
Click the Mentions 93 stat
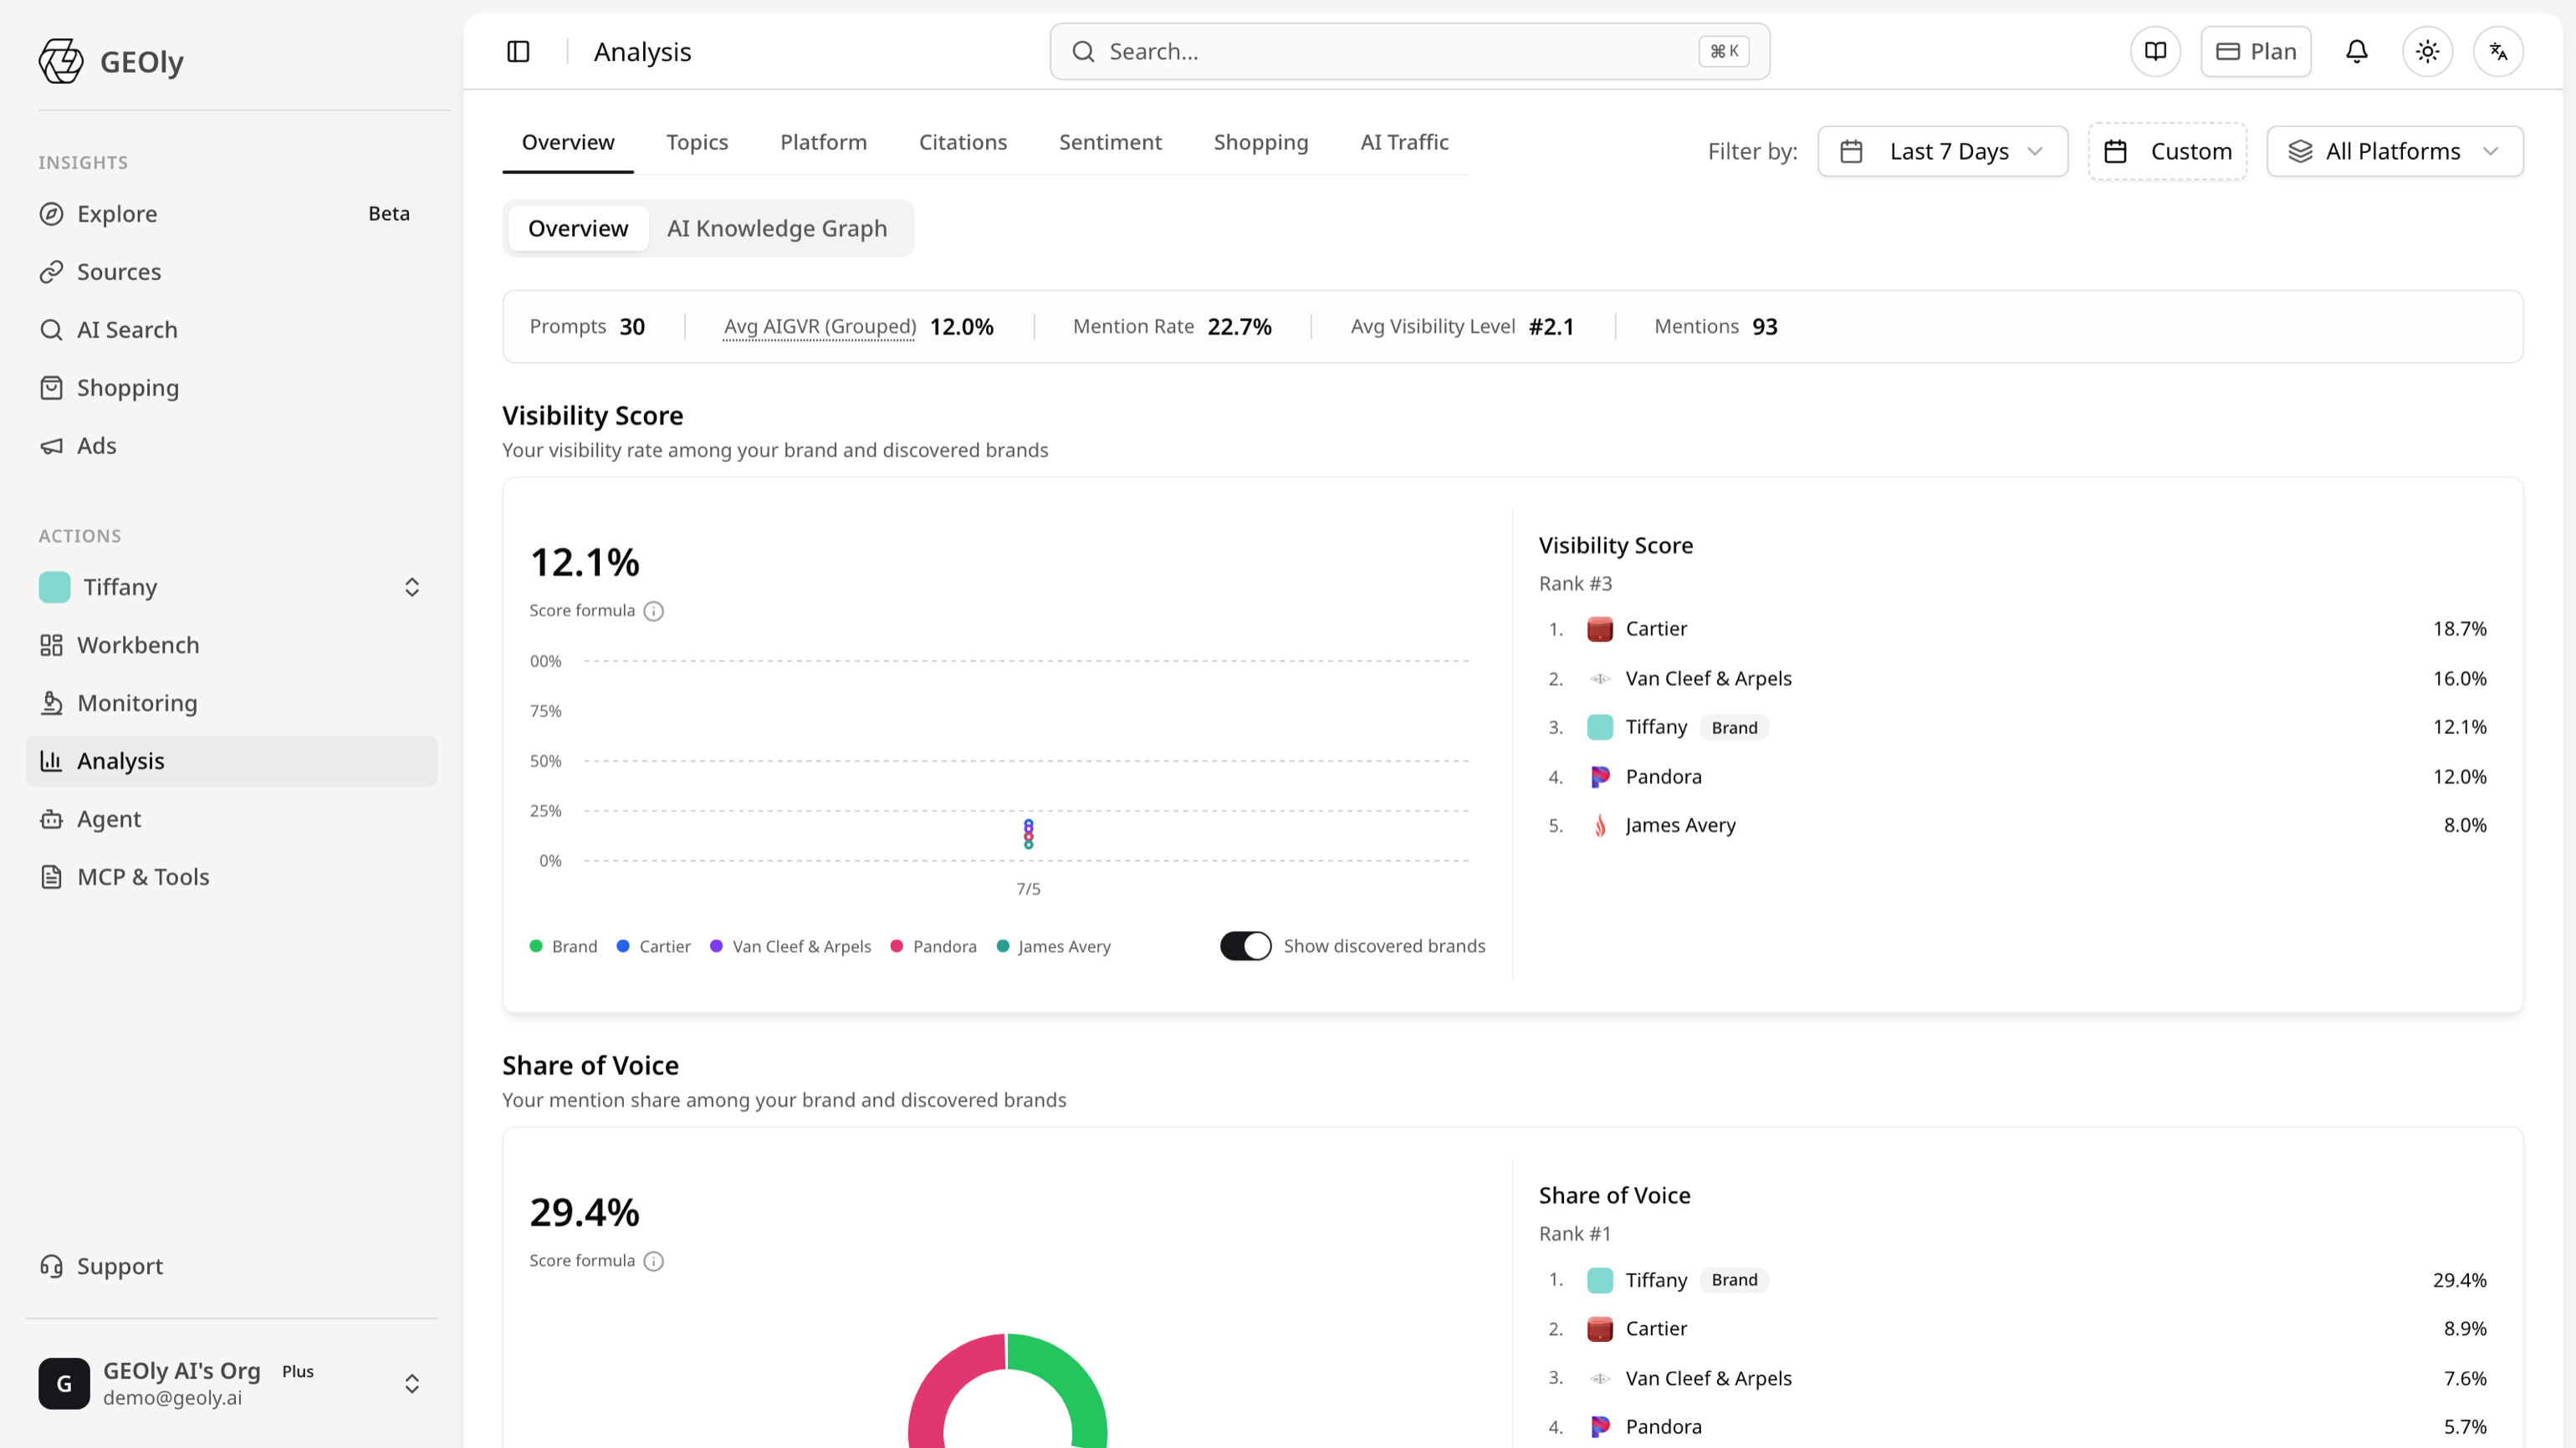point(1715,327)
